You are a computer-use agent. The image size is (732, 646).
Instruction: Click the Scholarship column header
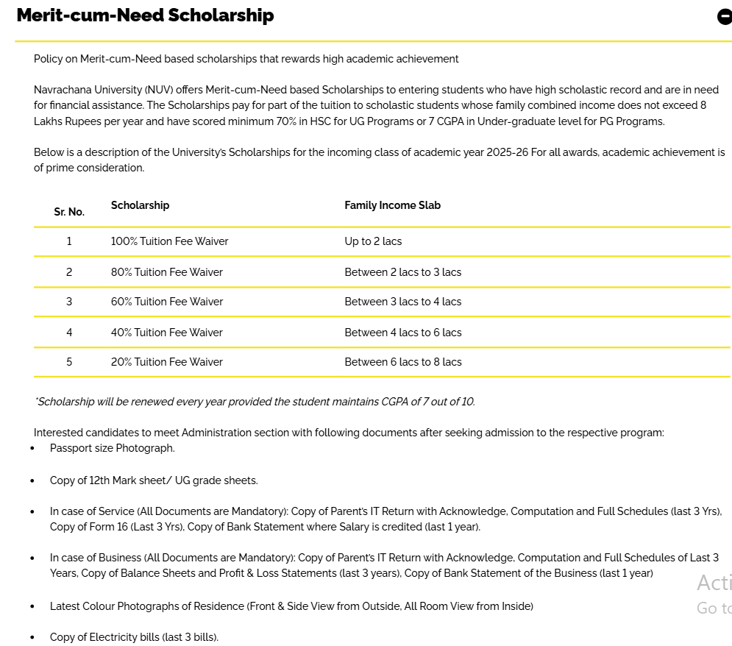[140, 205]
